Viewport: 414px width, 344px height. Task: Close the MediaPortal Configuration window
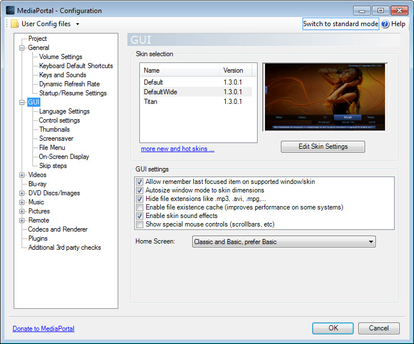(x=399, y=11)
